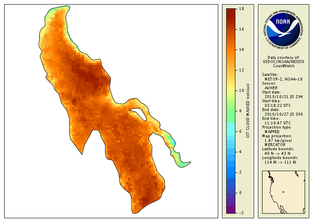Click the 'METOP-2, NOAA-18' value
This screenshot has height=222, width=313.
[x=283, y=79]
